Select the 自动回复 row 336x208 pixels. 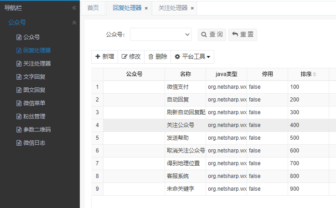coord(213,100)
